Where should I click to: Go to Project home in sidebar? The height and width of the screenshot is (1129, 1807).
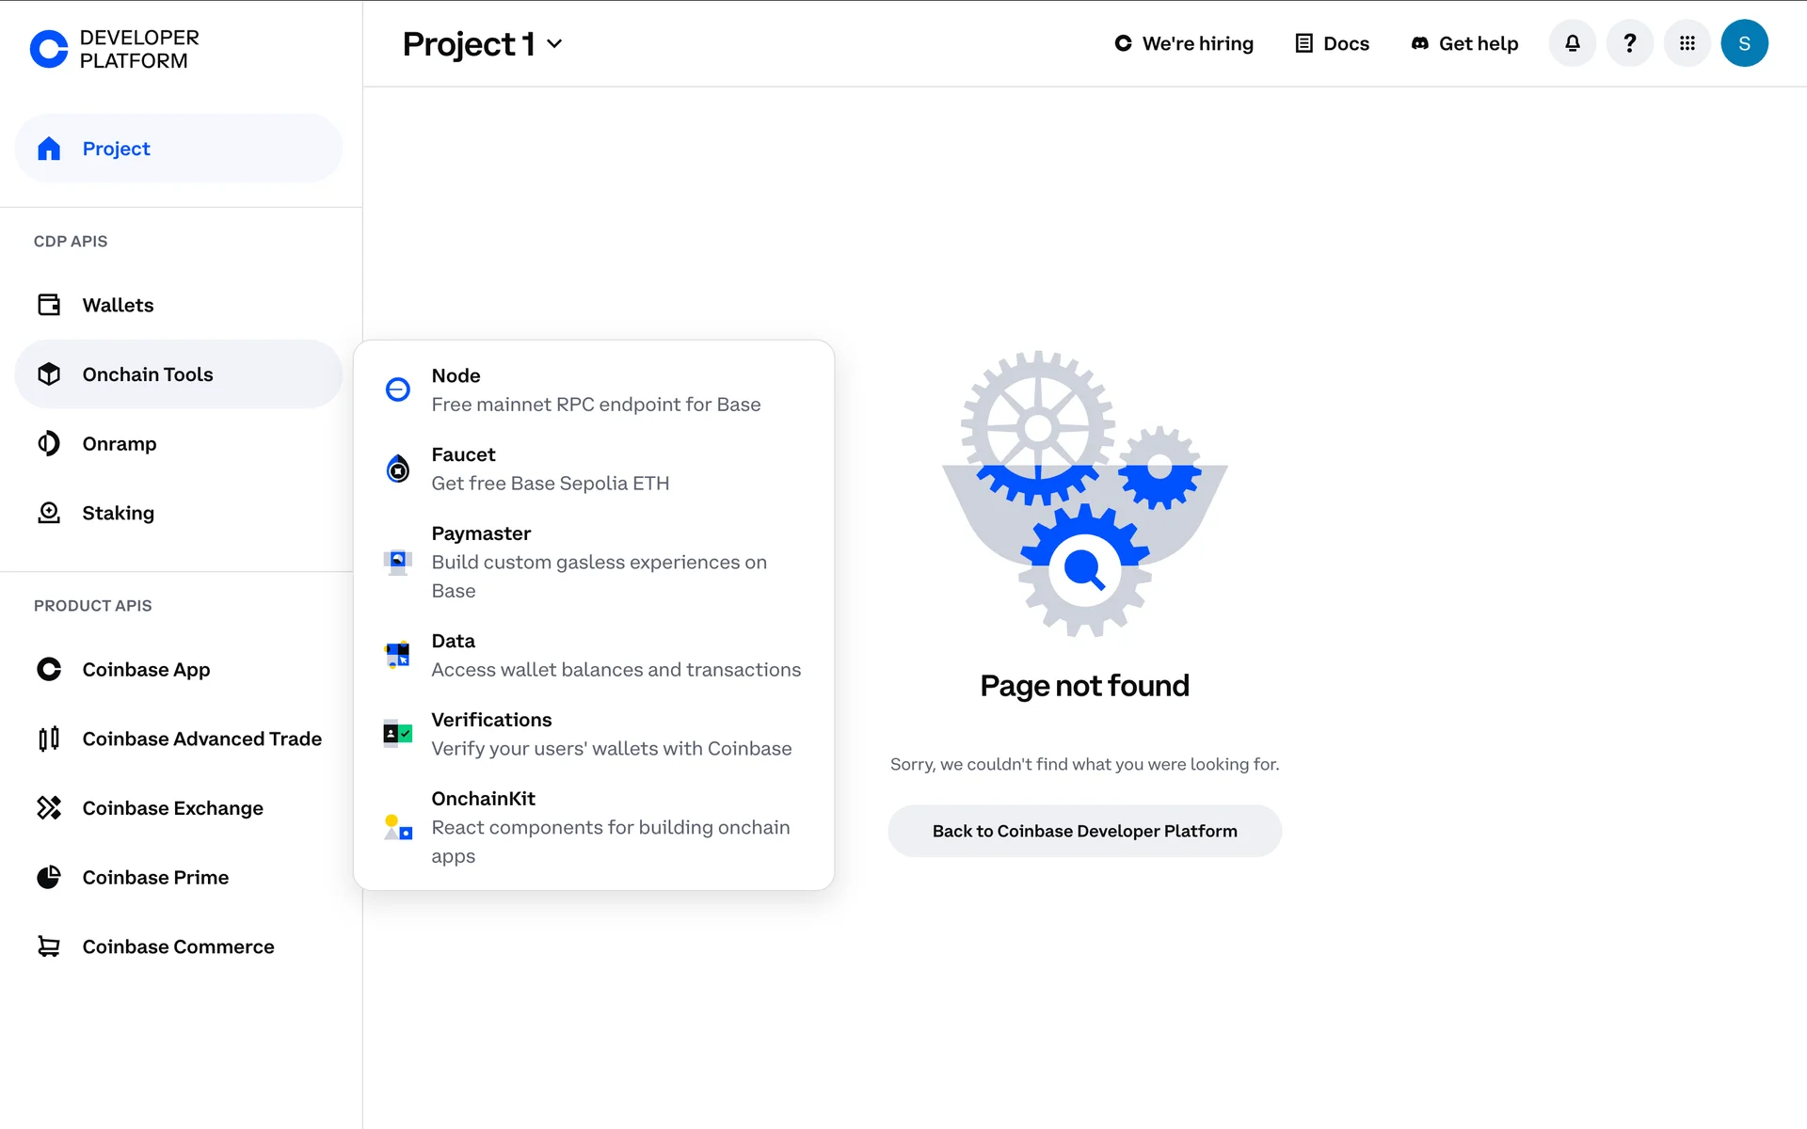click(x=116, y=149)
